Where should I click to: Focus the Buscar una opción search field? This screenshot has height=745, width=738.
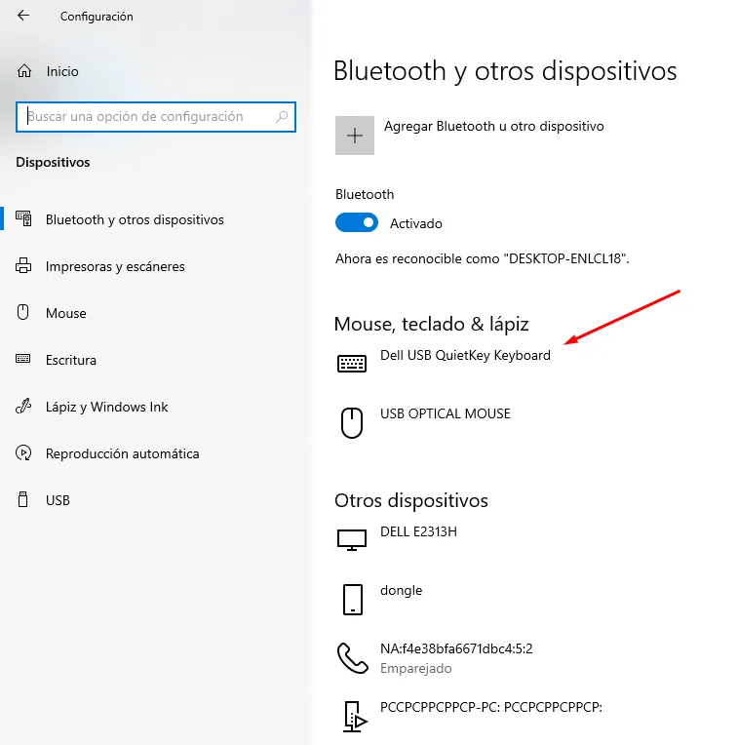pyautogui.click(x=146, y=117)
